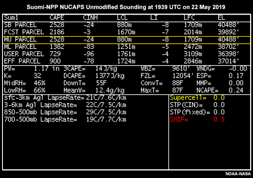Click EFF PARCEL CAPE value 900
Viewport: 253px width, 178px height.
pos(55,61)
